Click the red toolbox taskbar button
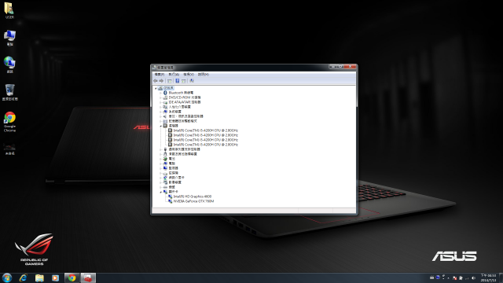The image size is (503, 283). point(88,277)
